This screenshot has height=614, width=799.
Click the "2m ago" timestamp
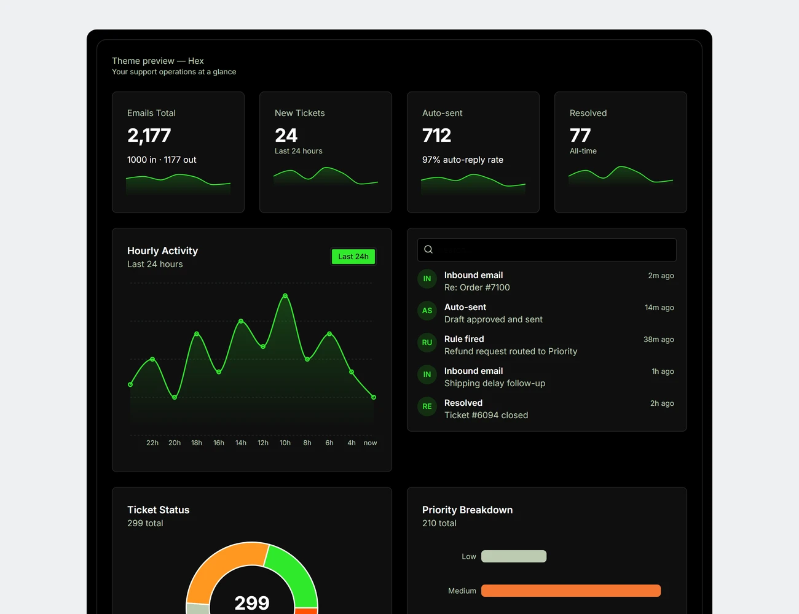pos(661,276)
